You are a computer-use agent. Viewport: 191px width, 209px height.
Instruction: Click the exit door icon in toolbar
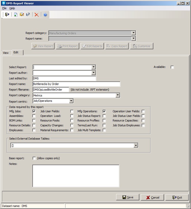7,15
